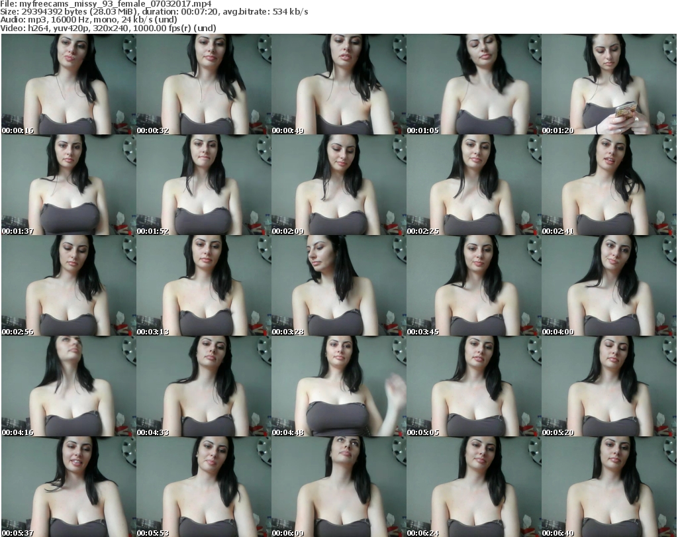Click the thumbnail marked 00:05:53

pyautogui.click(x=204, y=487)
